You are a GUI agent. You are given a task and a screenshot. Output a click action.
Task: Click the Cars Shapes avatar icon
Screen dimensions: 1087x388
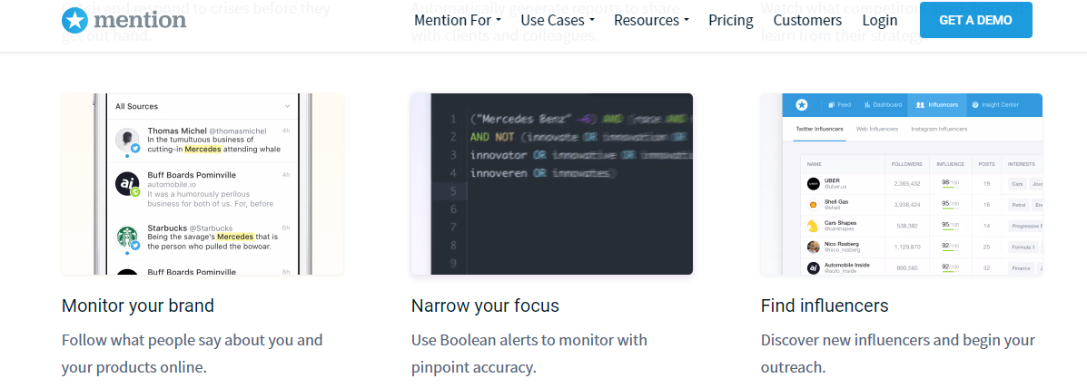tap(813, 226)
